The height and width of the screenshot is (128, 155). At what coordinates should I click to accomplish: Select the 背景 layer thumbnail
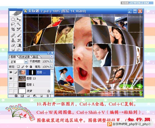coord(22,91)
